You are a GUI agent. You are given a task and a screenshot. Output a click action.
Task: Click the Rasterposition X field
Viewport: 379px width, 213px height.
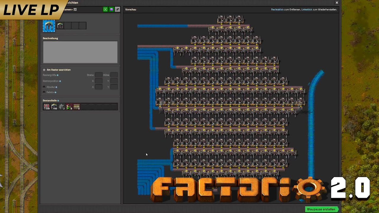coord(99,81)
